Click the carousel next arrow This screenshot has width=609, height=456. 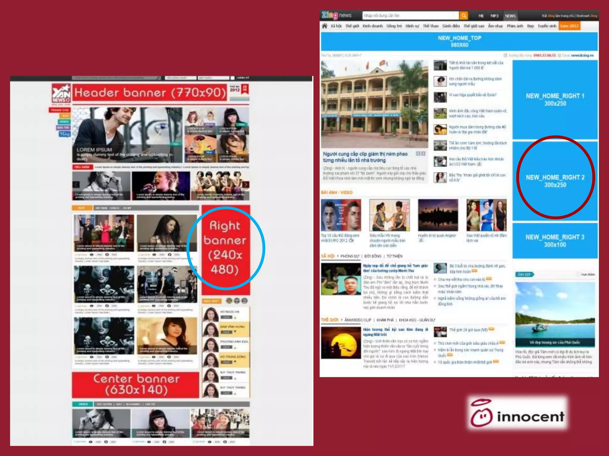(x=246, y=185)
